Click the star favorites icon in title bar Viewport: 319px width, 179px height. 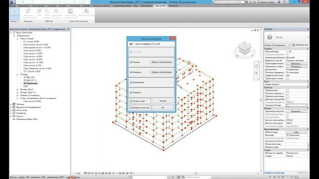[254, 2]
